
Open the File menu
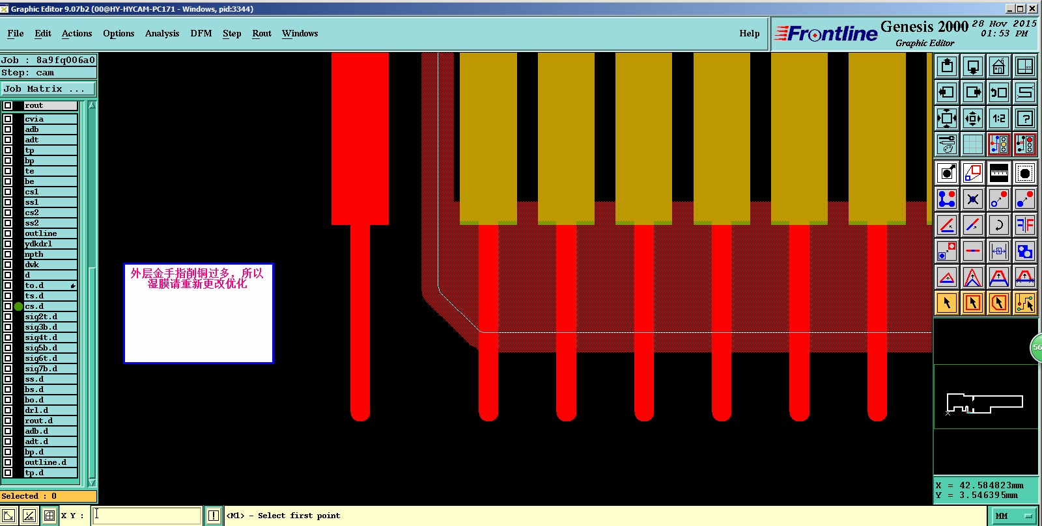point(16,33)
